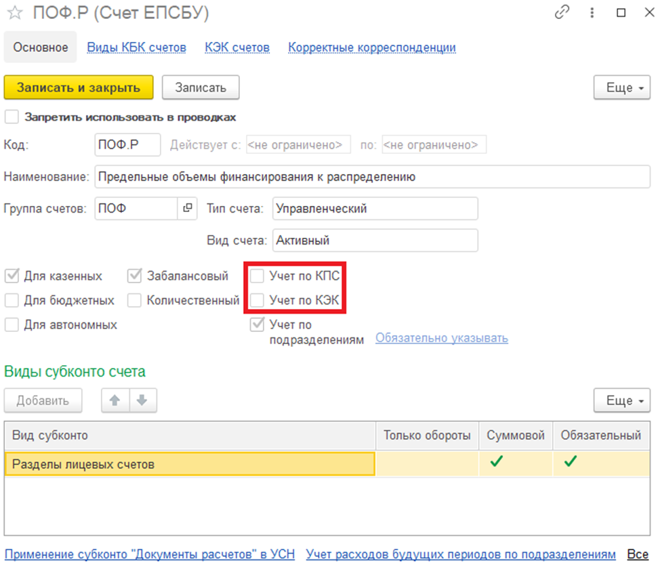Add form to favorites with star icon
Screen dimensions: 660x565
coord(15,13)
